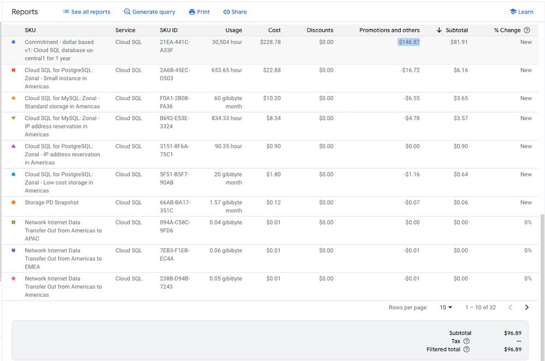Click SKU ID 2A6B-45EC-D503
Screen dimensions: 545x361
pyautogui.click(x=175, y=74)
